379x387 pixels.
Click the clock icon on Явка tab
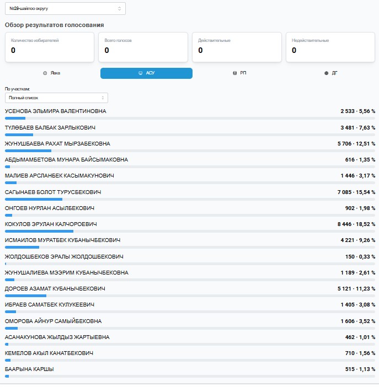pyautogui.click(x=45, y=73)
